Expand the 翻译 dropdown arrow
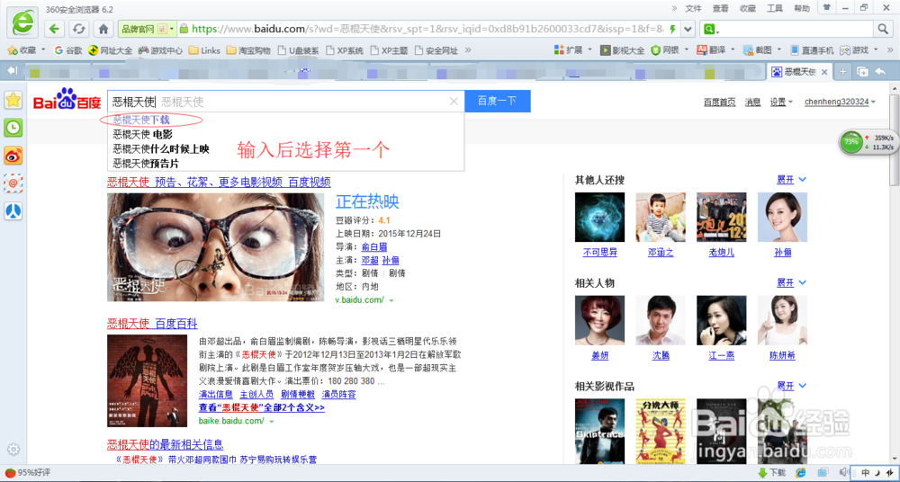 (x=733, y=50)
